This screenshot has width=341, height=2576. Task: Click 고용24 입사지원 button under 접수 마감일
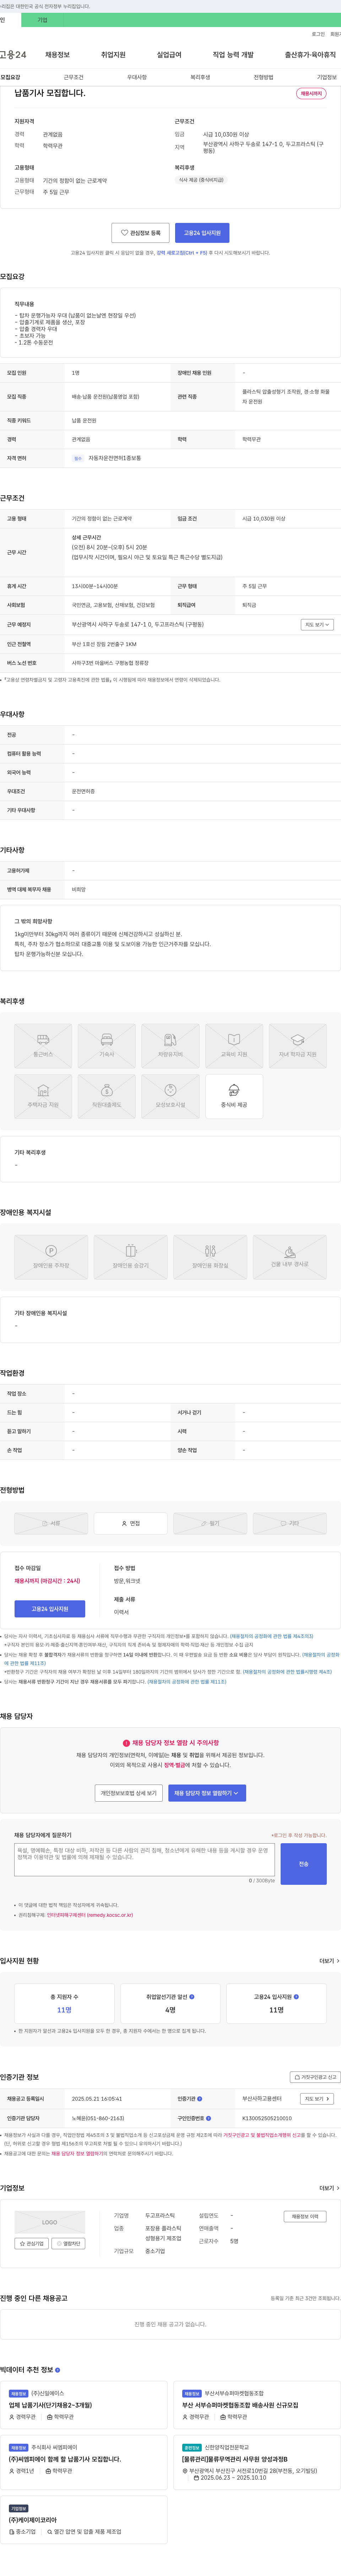(x=50, y=1609)
